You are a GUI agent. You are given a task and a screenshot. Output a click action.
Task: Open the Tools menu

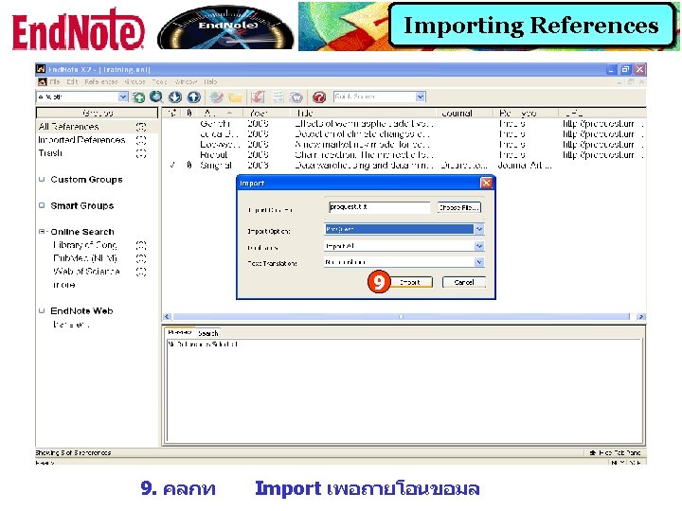point(159,81)
